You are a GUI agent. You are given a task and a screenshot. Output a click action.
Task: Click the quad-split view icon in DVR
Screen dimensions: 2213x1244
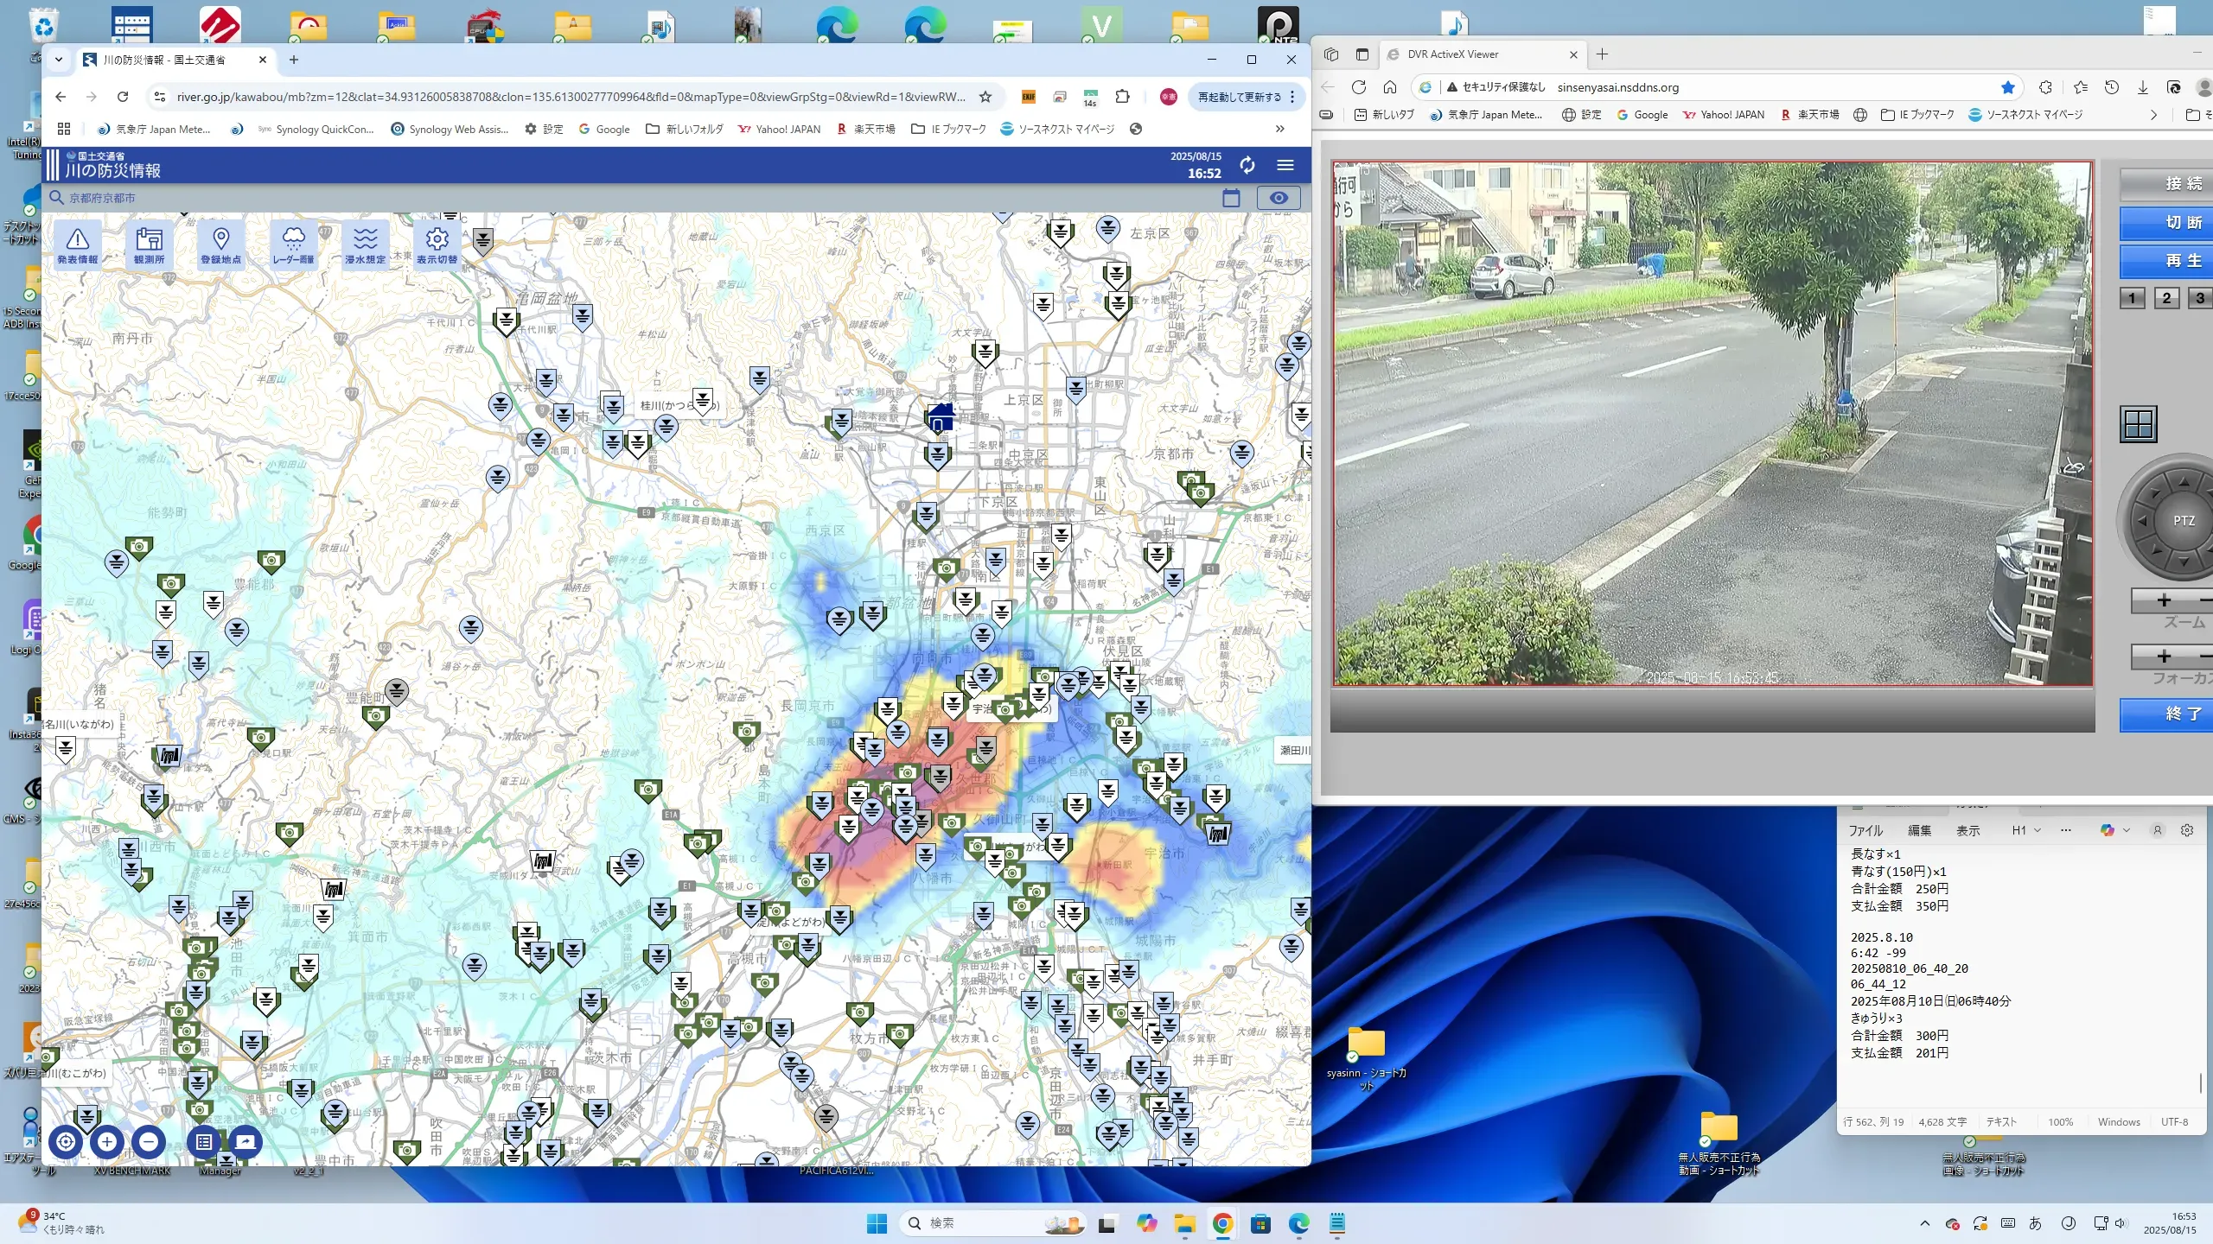2139,424
